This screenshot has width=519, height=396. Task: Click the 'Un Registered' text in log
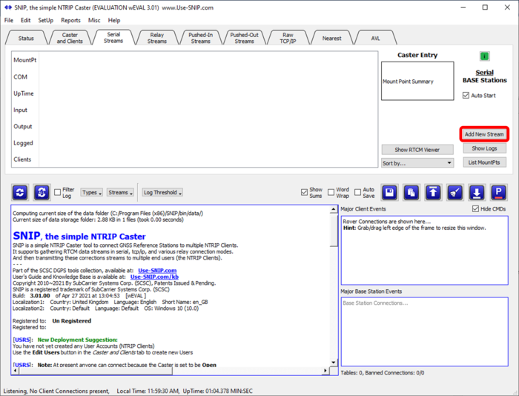[71, 321]
